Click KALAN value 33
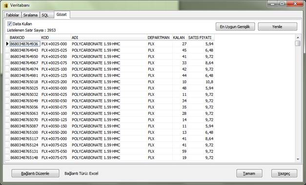Viewport: 306px width, 185px height. 180,63
